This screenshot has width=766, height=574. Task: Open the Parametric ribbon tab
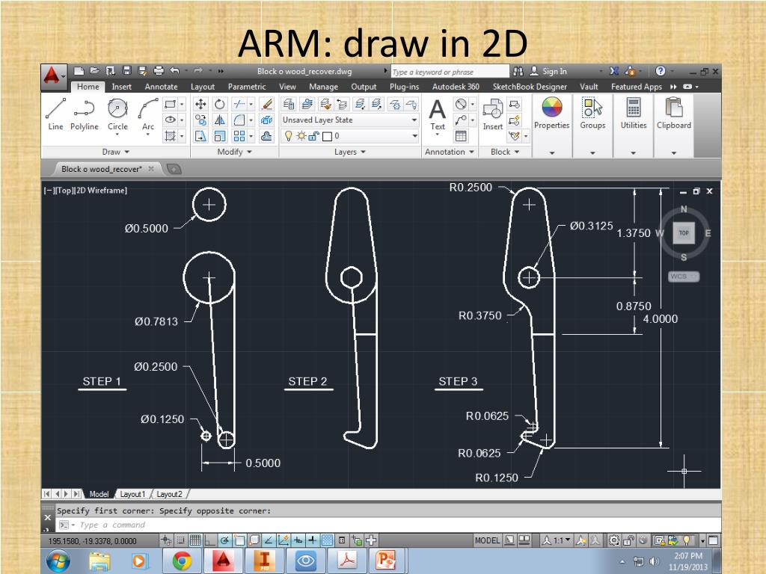[x=247, y=87]
